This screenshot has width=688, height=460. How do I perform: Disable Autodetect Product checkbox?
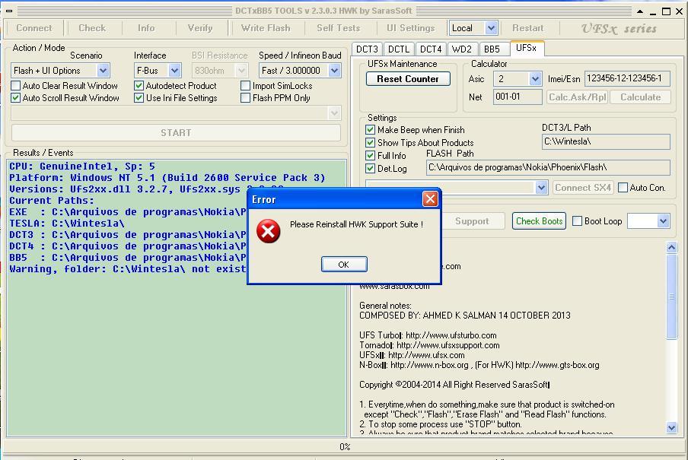[139, 85]
